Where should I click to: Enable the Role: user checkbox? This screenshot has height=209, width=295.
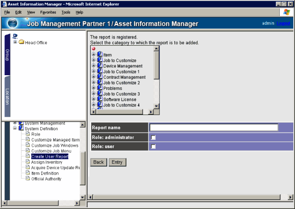tap(153, 146)
